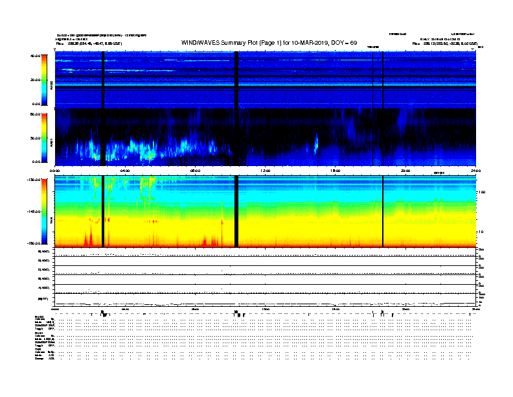Click the bottom line-plot panel above lower time axis

[266, 300]
